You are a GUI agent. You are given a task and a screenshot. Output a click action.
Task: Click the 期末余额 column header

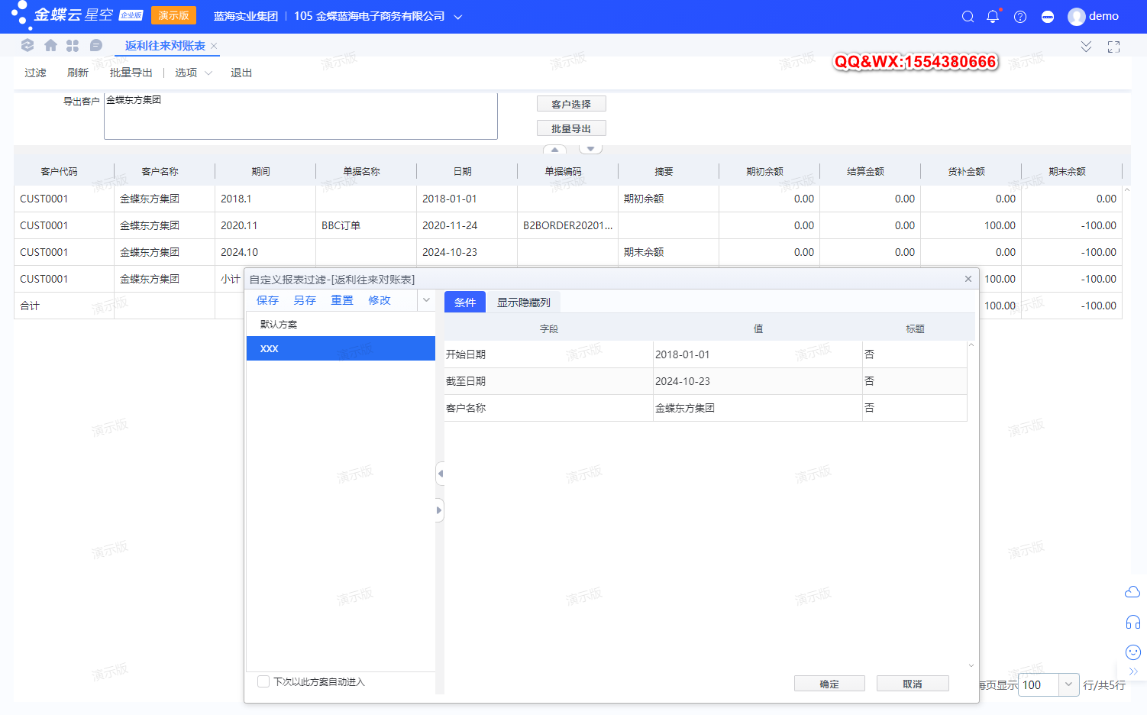(1067, 171)
